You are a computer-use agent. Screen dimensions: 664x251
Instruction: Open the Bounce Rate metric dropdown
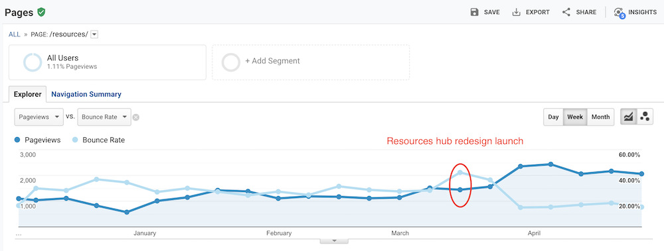tap(104, 117)
